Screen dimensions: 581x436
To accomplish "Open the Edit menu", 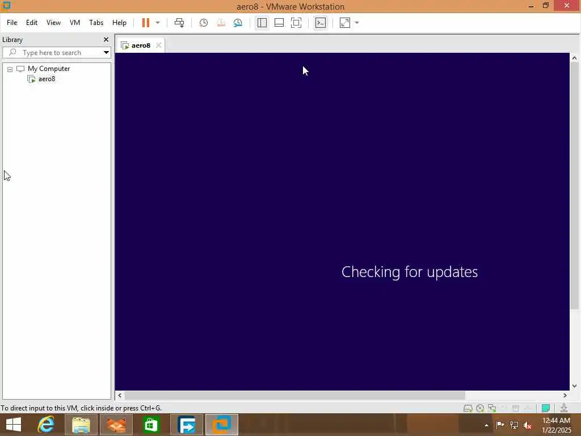I will point(32,23).
